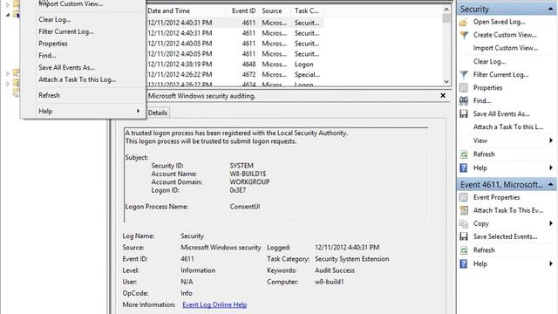Collapse the Security actions section

click(550, 9)
